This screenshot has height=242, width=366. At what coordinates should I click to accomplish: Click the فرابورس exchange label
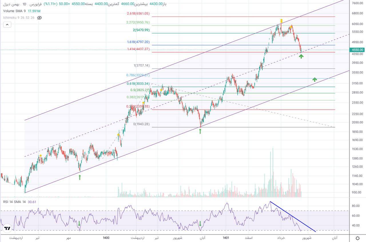pos(36,4)
